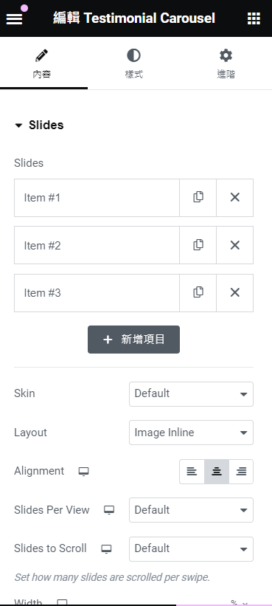This screenshot has height=606, width=272.
Task: Open the hamburger menu in header
Action: 14,18
